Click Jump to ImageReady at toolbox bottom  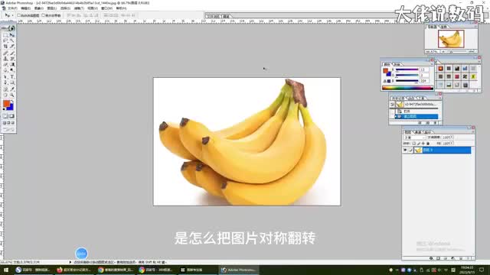click(x=8, y=129)
